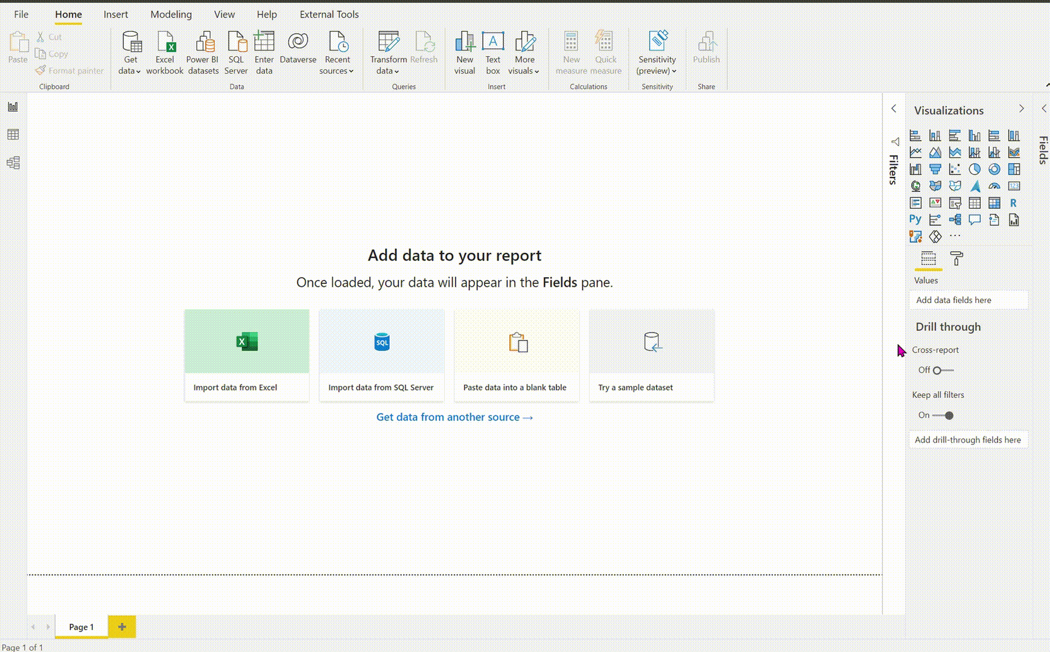Click Add drill-through fields here well
Viewport: 1050px width, 652px height.
(x=969, y=439)
